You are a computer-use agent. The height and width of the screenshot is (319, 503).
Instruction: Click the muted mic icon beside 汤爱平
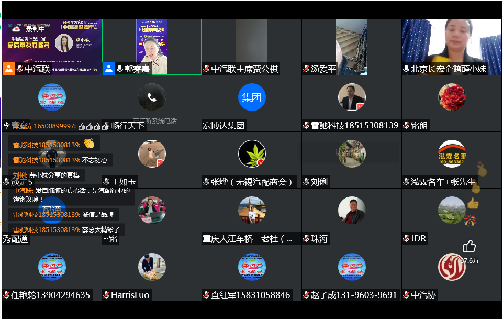click(306, 69)
